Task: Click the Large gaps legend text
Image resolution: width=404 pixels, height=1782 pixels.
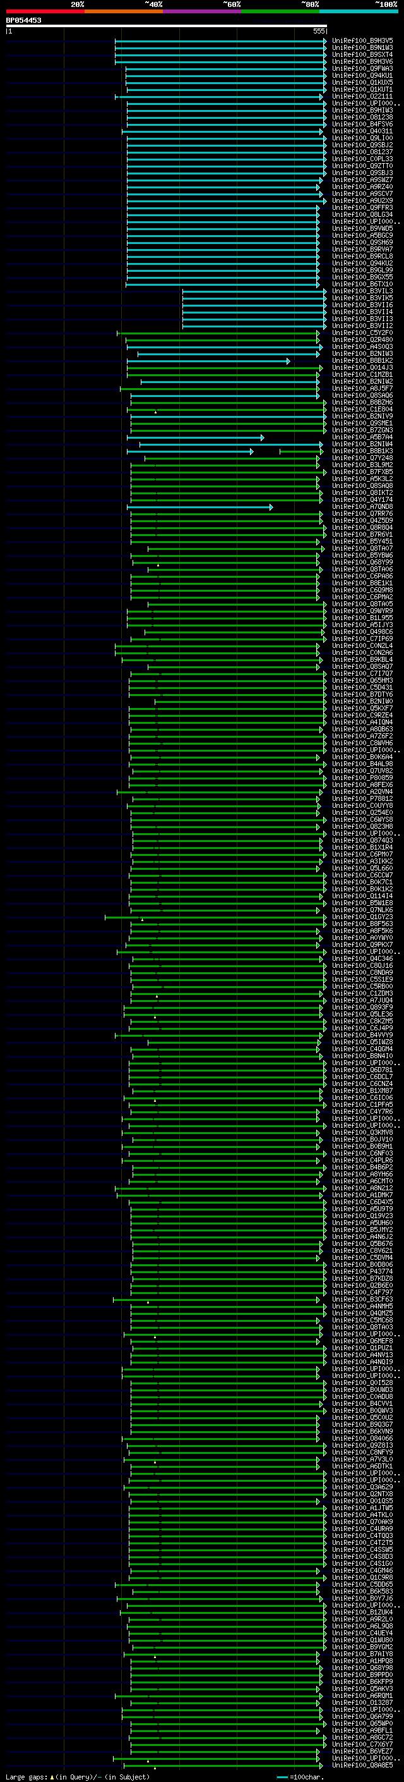Action: [x=27, y=1777]
